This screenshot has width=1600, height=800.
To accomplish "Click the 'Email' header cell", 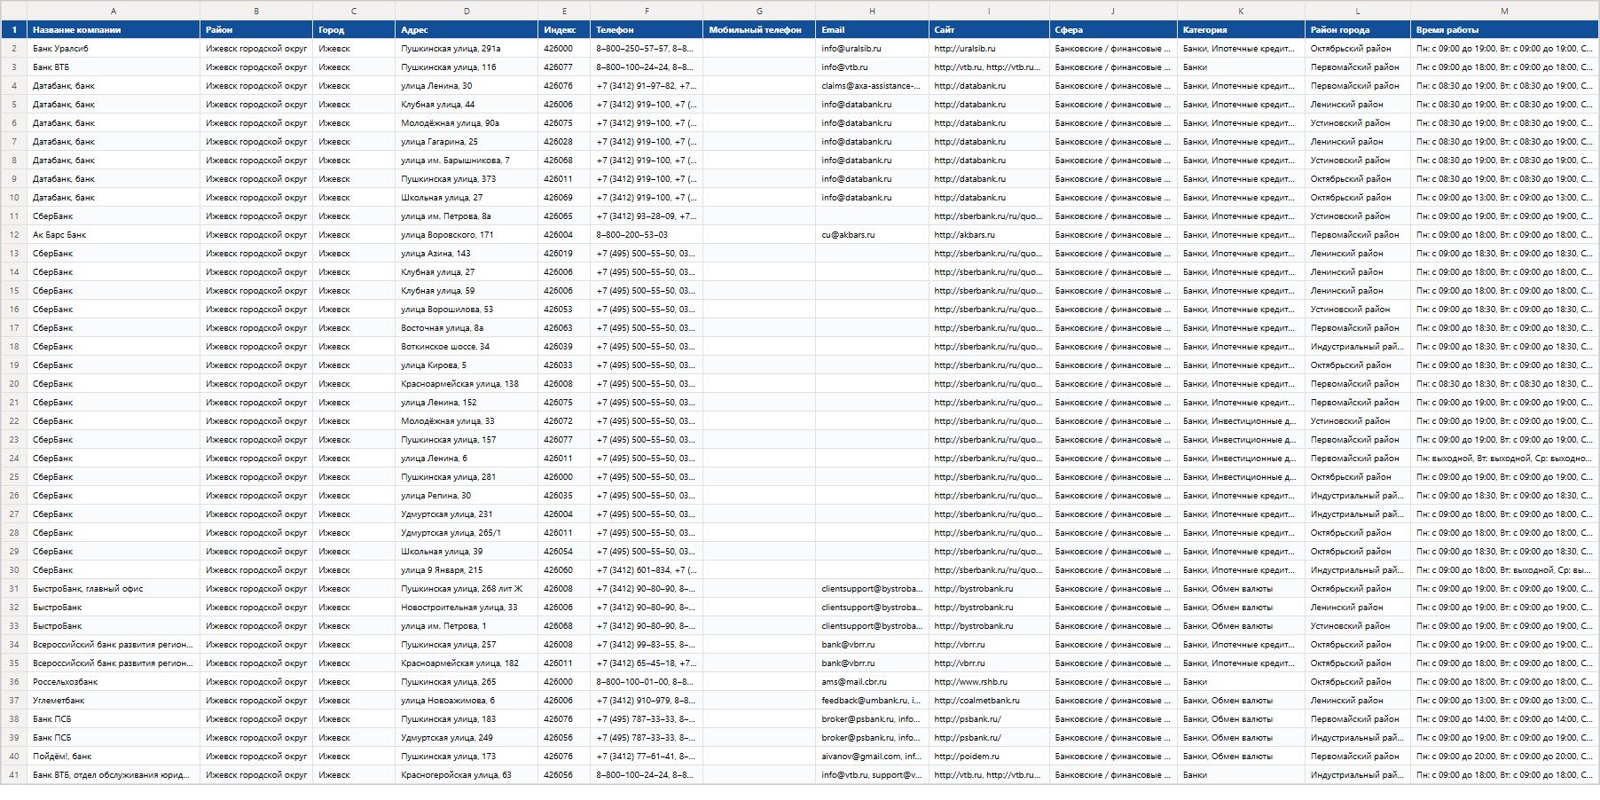I will click(872, 30).
